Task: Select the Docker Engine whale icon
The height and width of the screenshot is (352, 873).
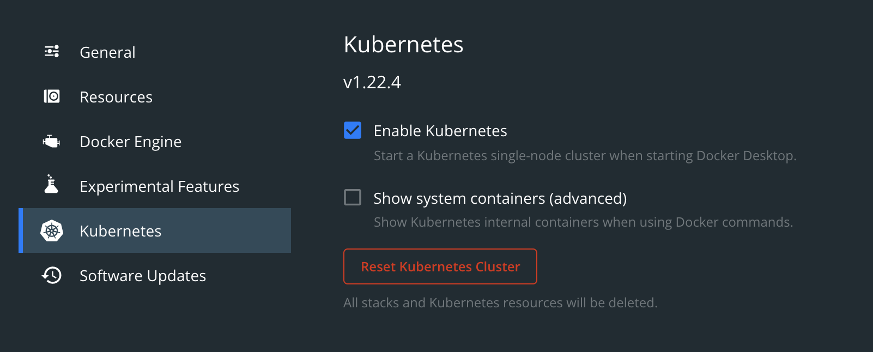Action: [51, 142]
